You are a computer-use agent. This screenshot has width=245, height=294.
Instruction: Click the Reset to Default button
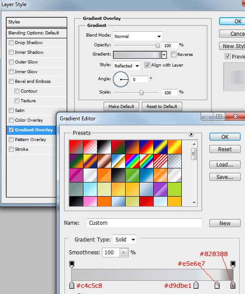click(x=162, y=107)
